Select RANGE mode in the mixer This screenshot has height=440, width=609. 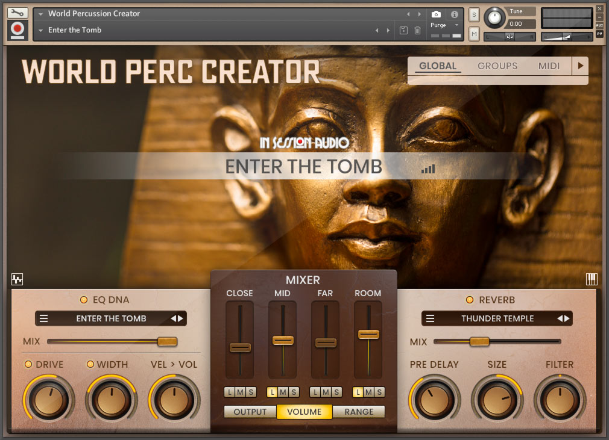[359, 412]
